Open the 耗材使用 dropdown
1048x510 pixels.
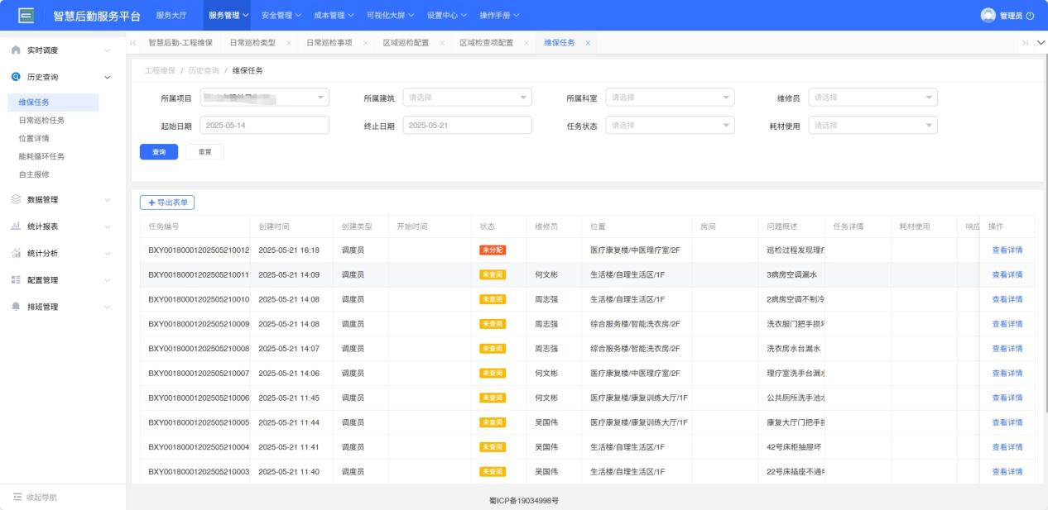[x=873, y=125]
